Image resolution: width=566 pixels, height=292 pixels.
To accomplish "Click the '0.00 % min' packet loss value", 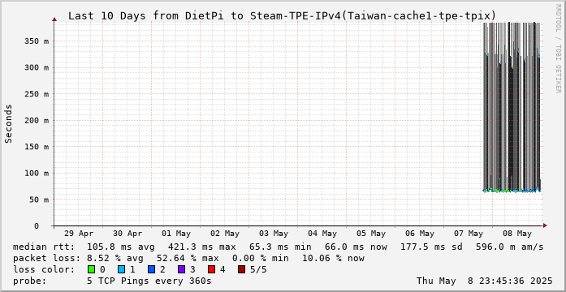I will pyautogui.click(x=260, y=259).
